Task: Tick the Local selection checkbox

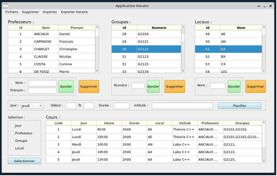Action: (12, 148)
